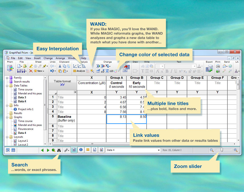Image resolution: width=244 pixels, height=192 pixels.
Task: Open the File menu
Action: pyautogui.click(x=13, y=58)
